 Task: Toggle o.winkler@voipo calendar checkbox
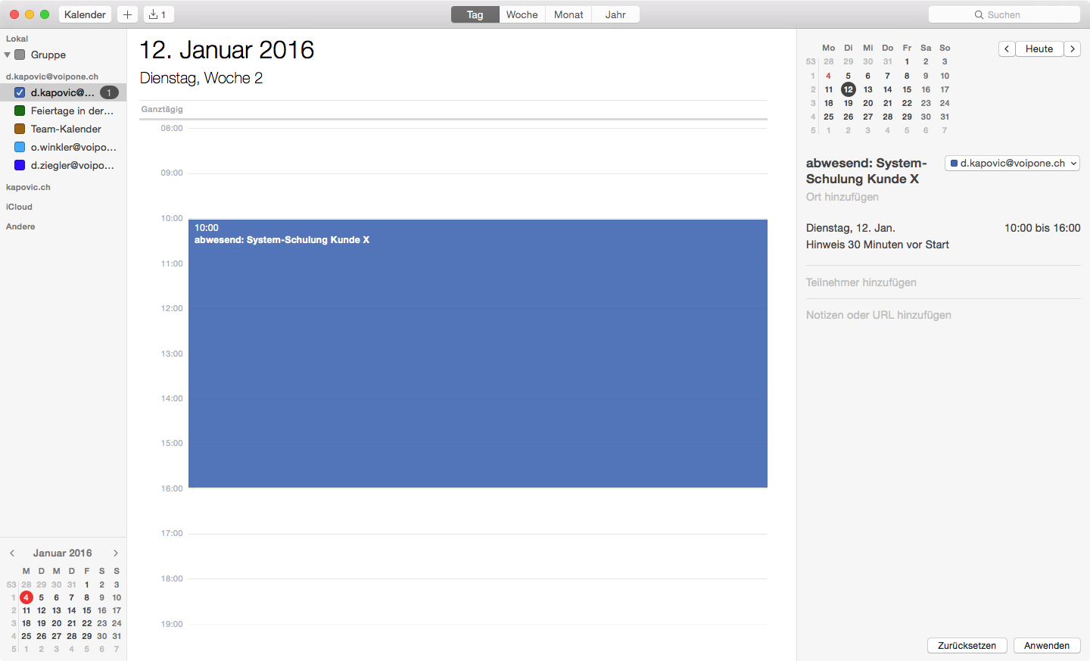pos(20,147)
